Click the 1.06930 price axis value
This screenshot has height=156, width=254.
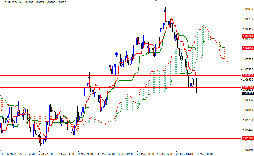[x=248, y=80]
